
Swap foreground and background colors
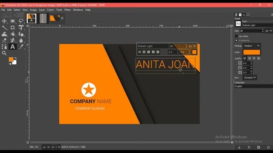click(15, 58)
